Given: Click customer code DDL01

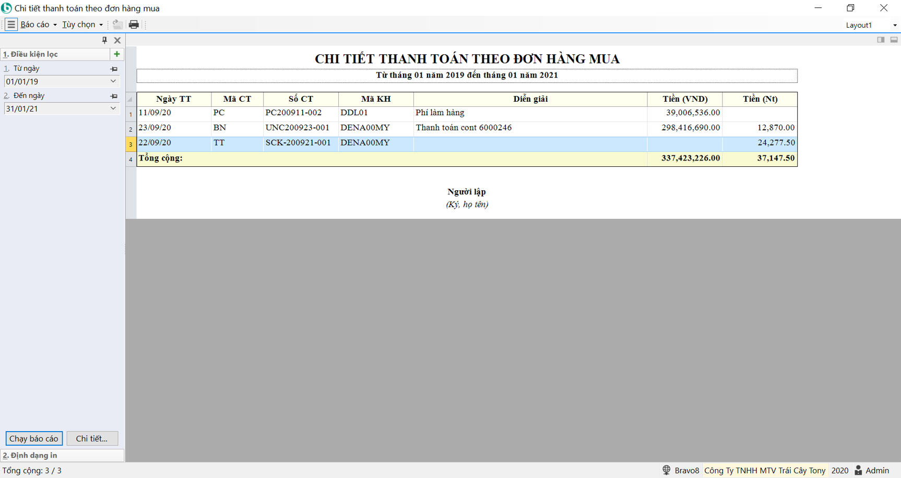Looking at the screenshot, I should point(376,113).
